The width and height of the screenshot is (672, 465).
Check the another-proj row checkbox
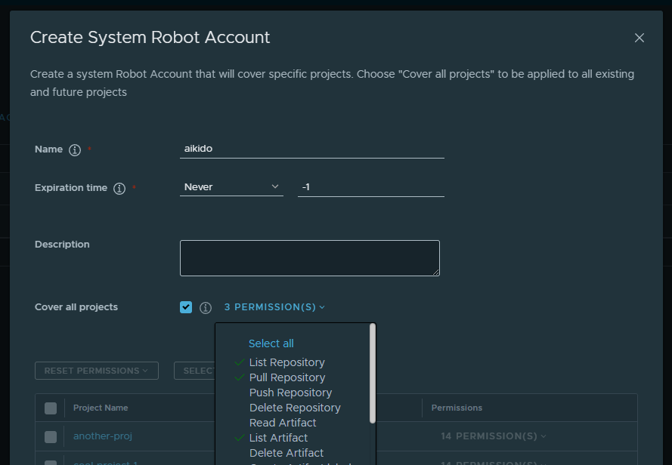coord(51,437)
